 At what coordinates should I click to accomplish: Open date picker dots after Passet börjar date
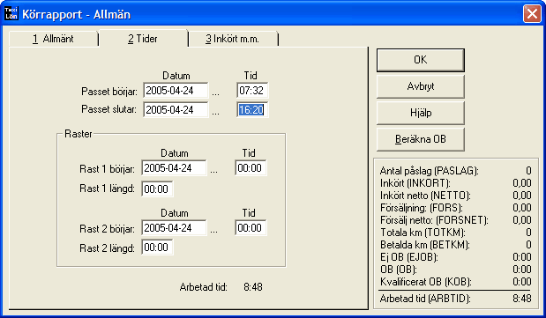pos(216,93)
